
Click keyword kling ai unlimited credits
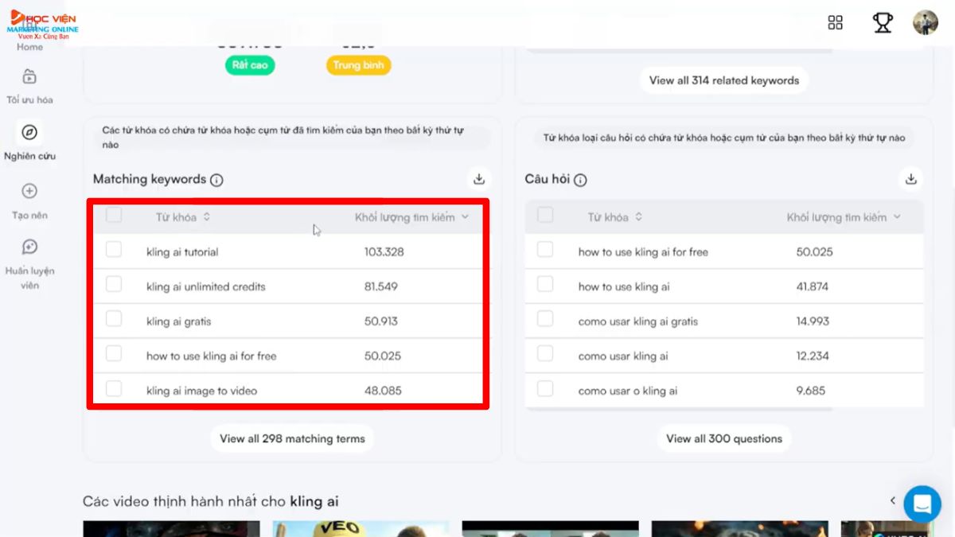(206, 286)
